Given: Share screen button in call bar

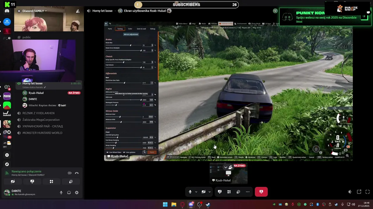Looking at the screenshot, I should [220, 192].
